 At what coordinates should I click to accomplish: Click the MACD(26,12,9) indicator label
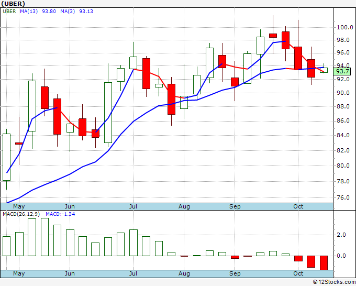21,214
